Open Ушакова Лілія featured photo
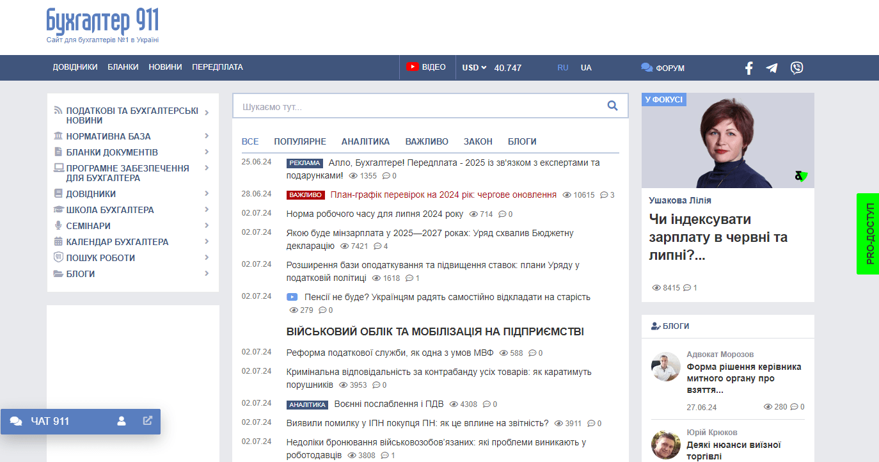This screenshot has height=462, width=879. point(728,141)
